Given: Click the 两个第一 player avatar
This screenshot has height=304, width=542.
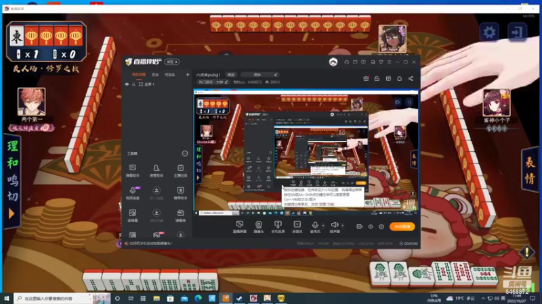Looking at the screenshot, I should pos(31,101).
